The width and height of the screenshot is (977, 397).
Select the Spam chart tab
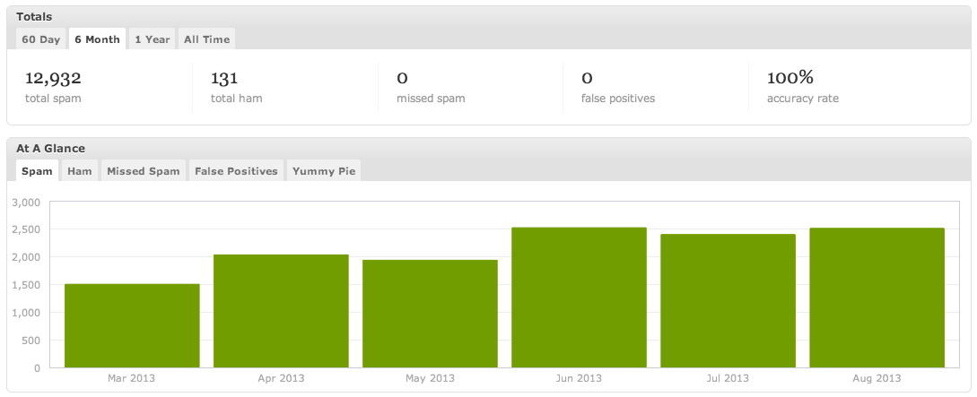pyautogui.click(x=37, y=171)
